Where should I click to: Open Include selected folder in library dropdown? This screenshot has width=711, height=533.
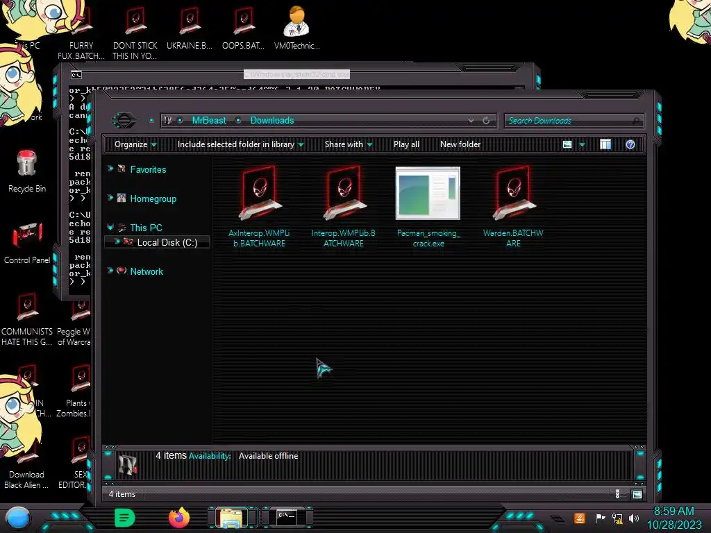(240, 144)
